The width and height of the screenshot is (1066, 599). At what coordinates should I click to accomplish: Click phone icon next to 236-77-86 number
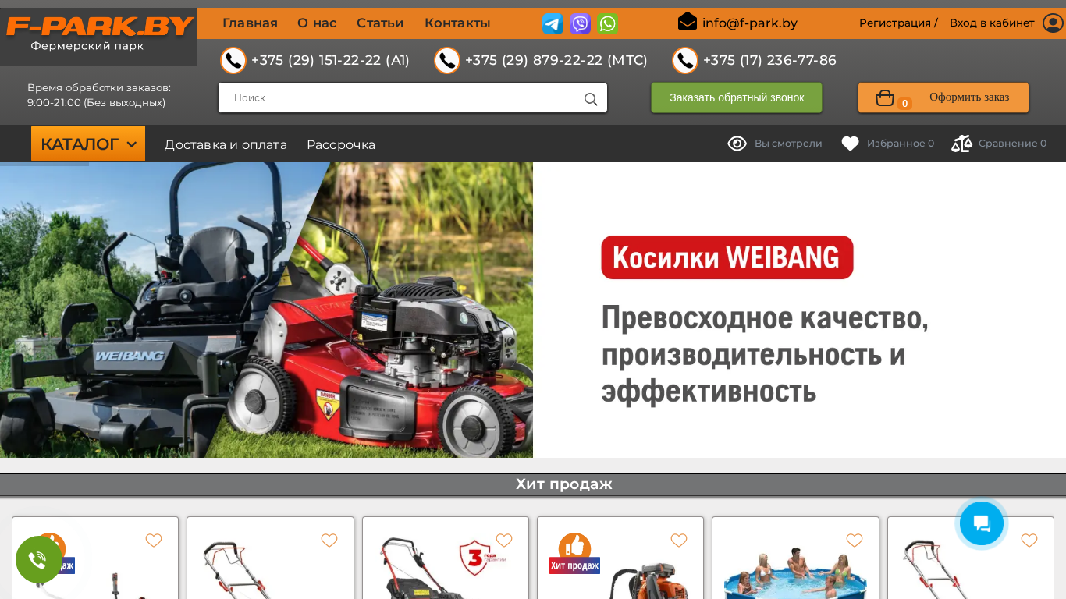coord(685,60)
